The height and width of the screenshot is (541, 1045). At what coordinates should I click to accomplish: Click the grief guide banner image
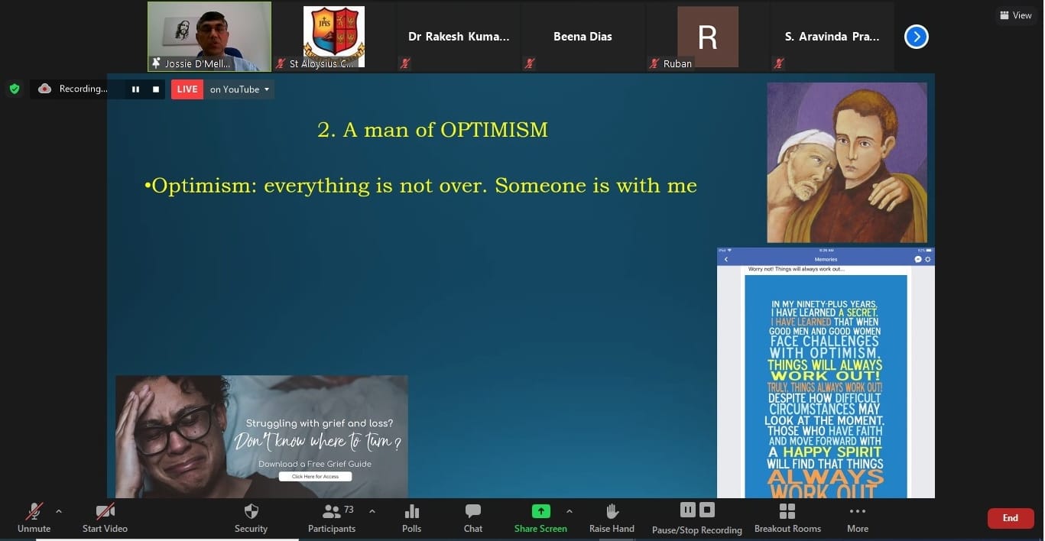pos(261,436)
